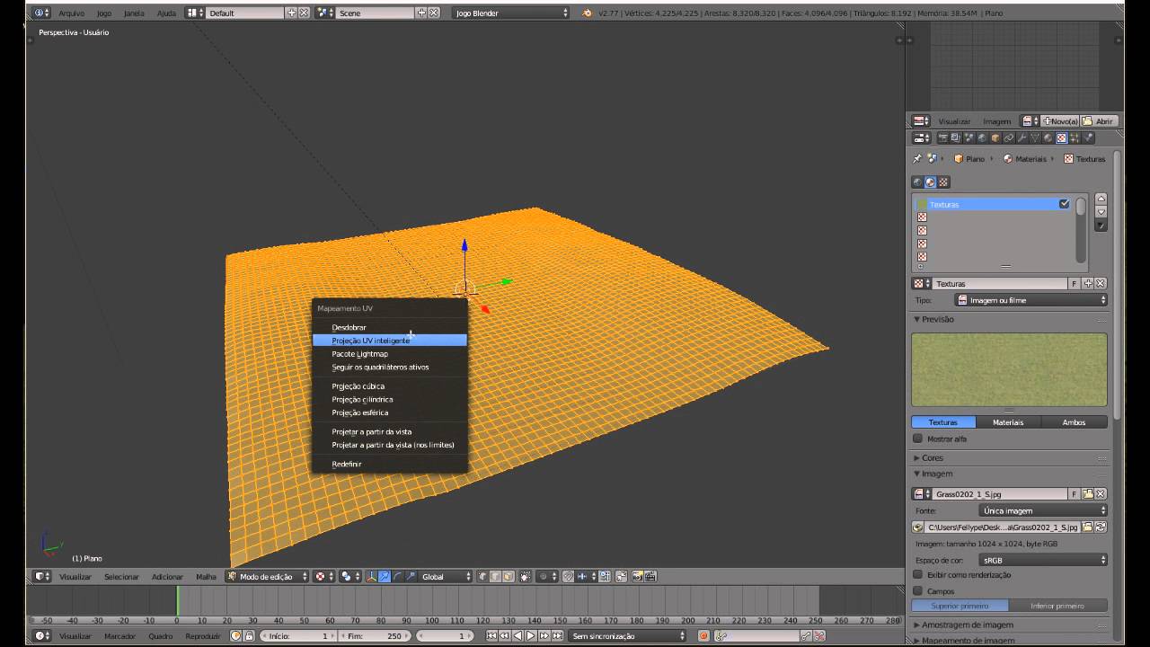Switch preview to the Ambos button

click(1075, 422)
